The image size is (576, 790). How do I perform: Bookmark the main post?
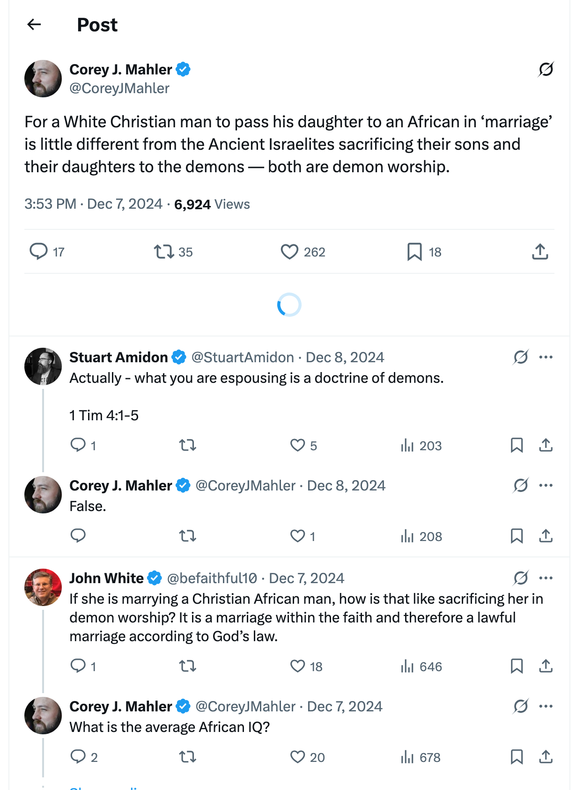(414, 252)
